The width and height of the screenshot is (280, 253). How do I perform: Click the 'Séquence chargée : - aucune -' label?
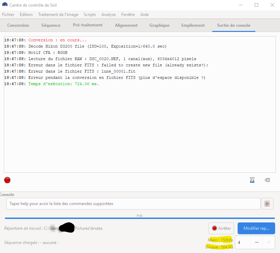32,243
